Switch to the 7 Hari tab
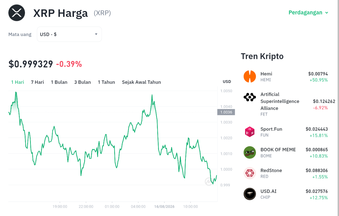Image resolution: width=339 pixels, height=216 pixels. pyautogui.click(x=38, y=82)
